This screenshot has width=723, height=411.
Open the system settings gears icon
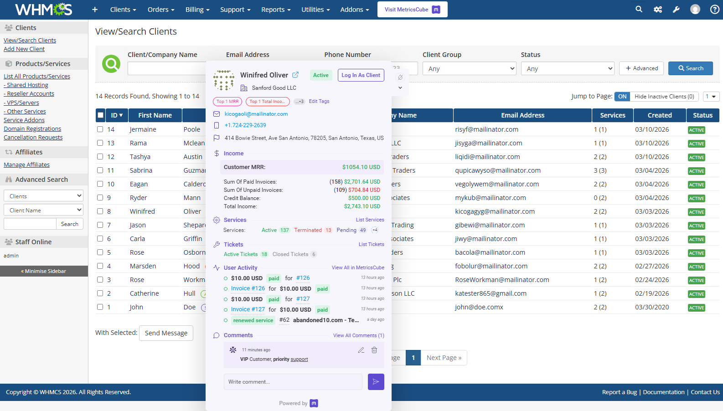657,9
